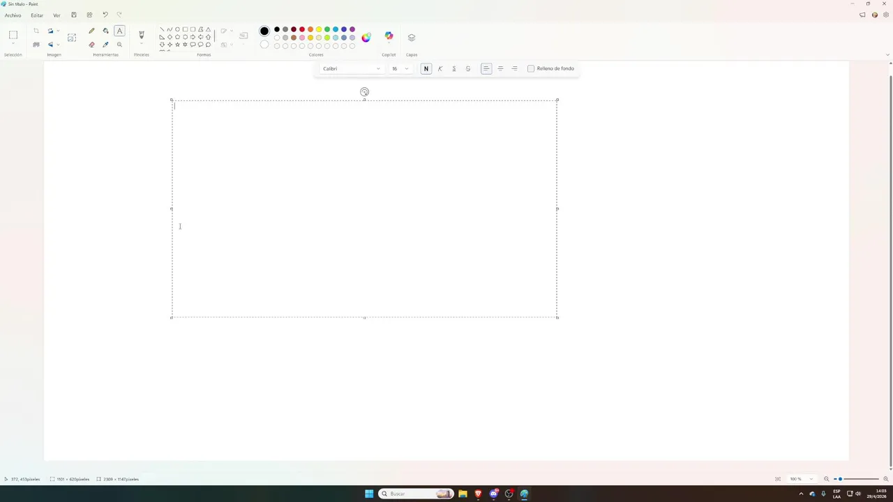Click the Undo arrow
This screenshot has width=893, height=502.
(105, 15)
